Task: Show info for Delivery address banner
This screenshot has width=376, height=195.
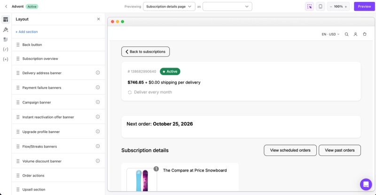Action: 98,73
